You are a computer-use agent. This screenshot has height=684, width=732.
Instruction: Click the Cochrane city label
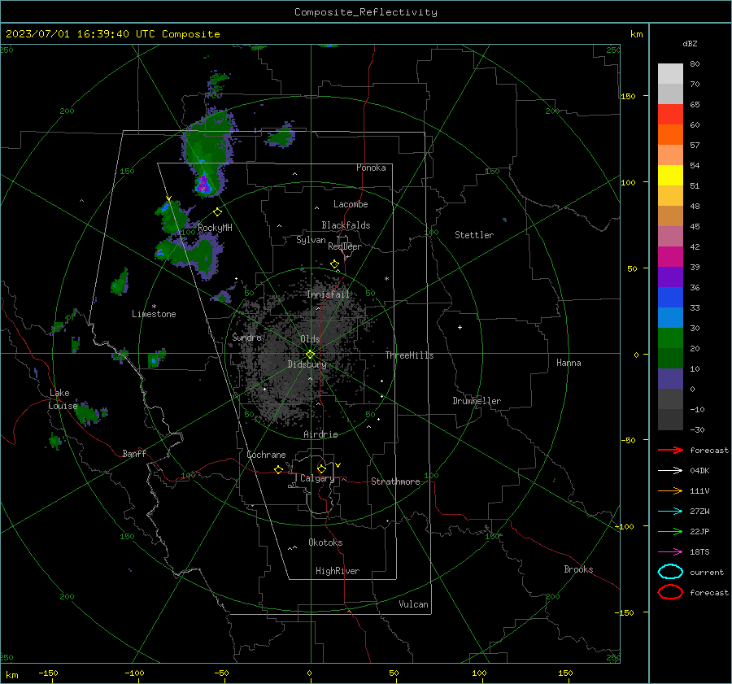(266, 455)
